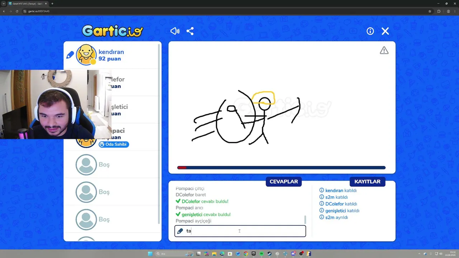459x258 pixels.
Task: Click the taskbar clock and date
Action: 450,254
